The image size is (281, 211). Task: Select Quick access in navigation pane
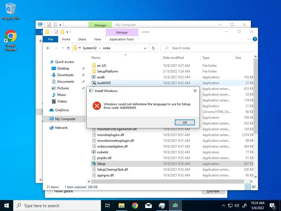point(64,62)
